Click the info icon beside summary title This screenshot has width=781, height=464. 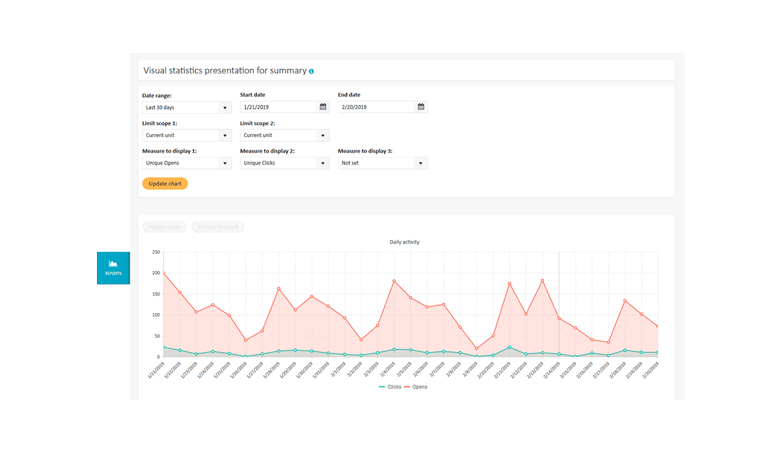311,71
